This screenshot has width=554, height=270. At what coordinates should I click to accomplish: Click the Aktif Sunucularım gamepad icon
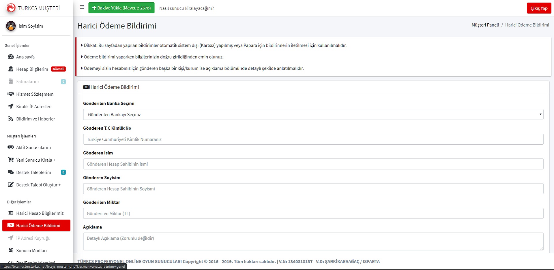11,147
